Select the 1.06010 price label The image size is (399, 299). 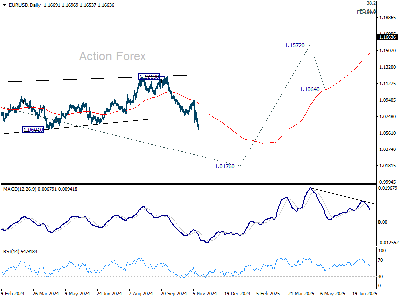pyautogui.click(x=34, y=130)
